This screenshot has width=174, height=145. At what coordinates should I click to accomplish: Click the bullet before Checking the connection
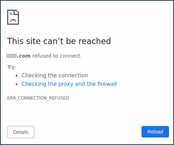click(17, 76)
